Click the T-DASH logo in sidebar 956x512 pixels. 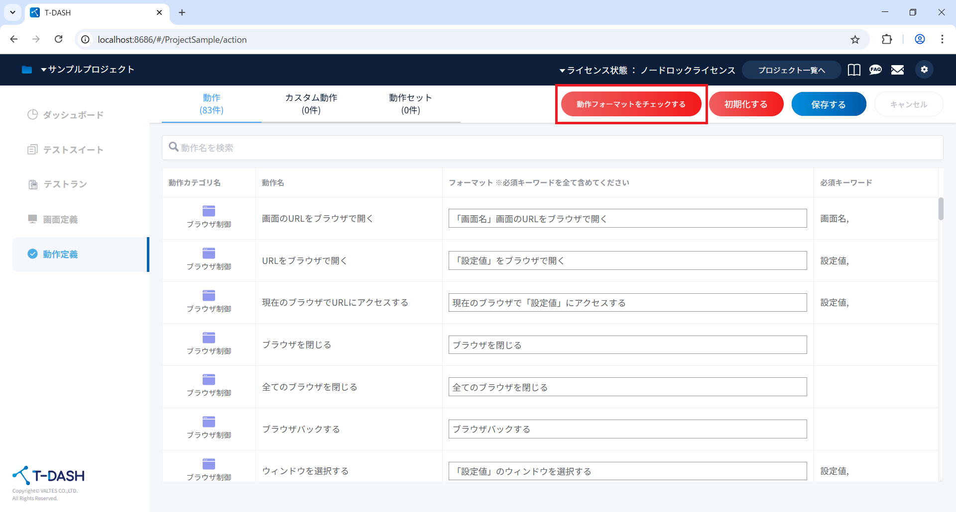(49, 476)
